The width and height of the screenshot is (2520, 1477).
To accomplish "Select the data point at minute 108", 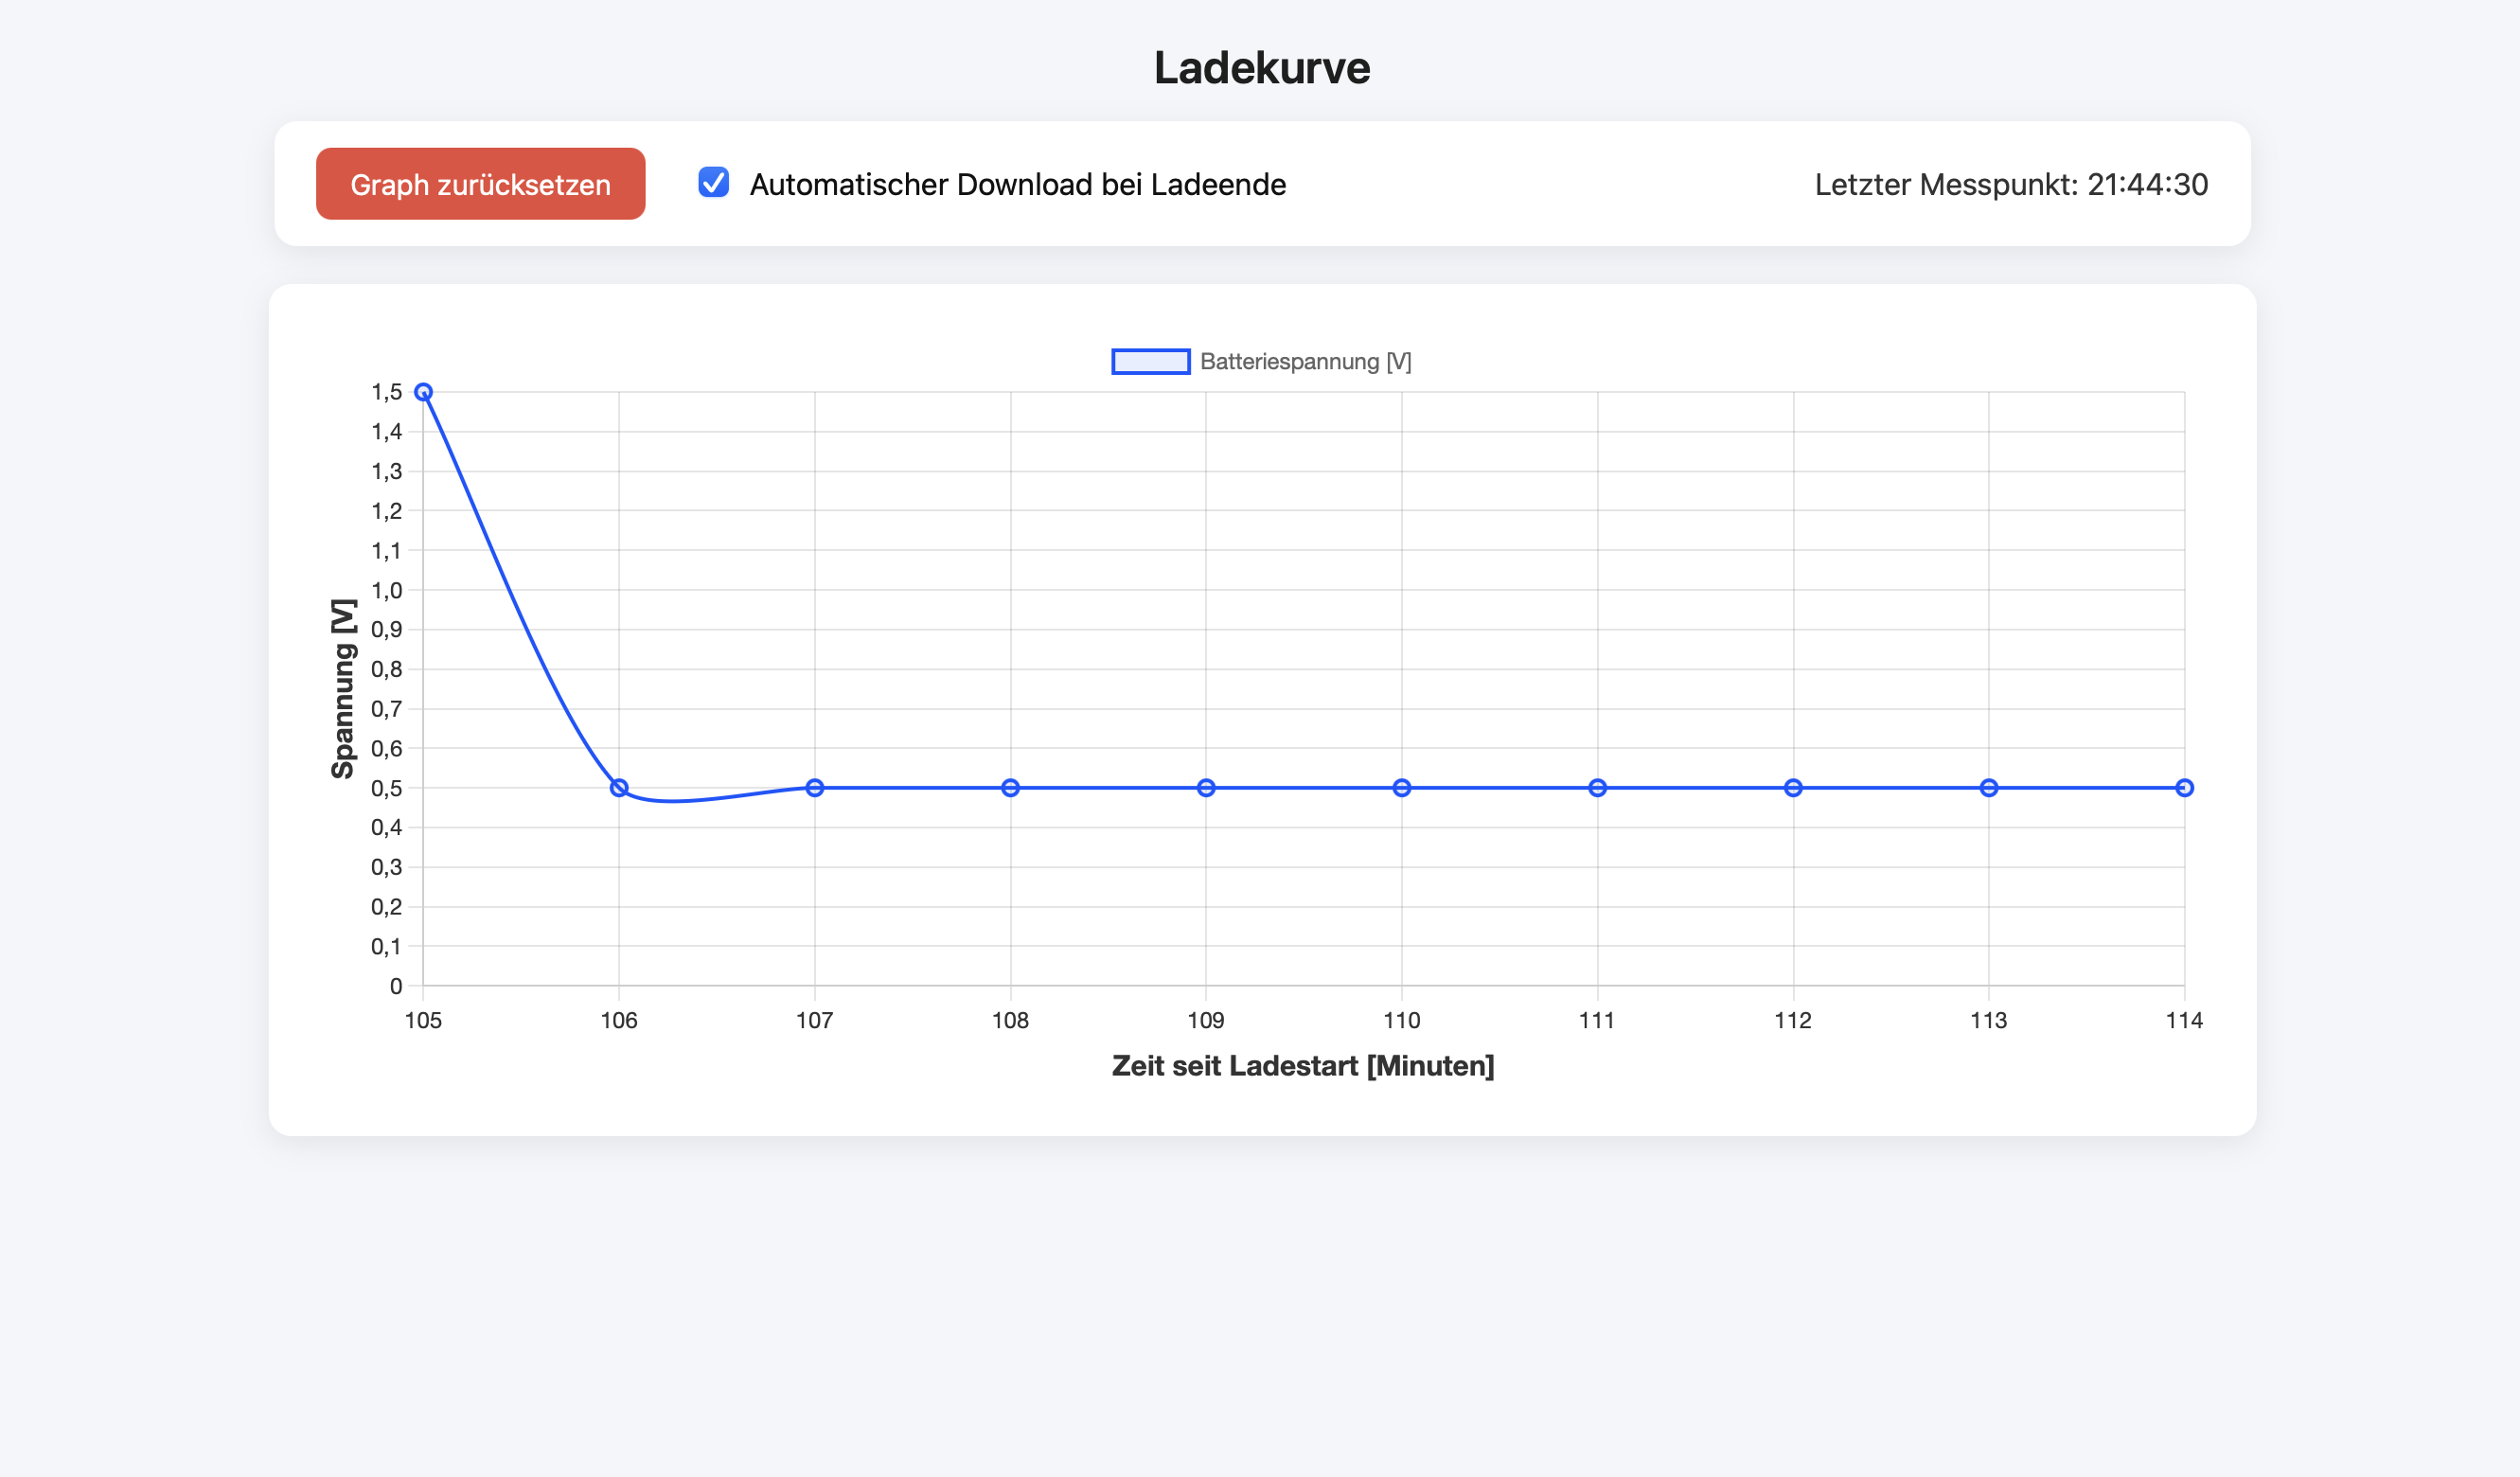I will click(1010, 788).
